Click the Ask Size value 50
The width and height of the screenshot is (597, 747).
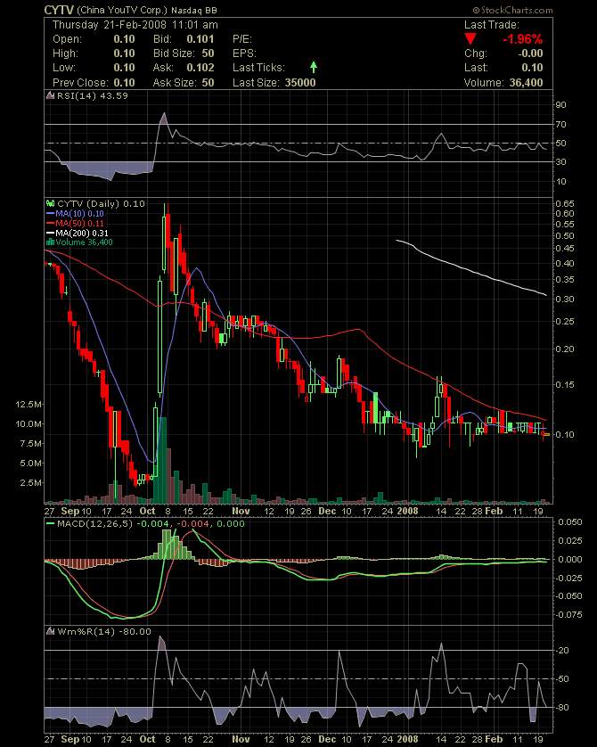pos(208,82)
